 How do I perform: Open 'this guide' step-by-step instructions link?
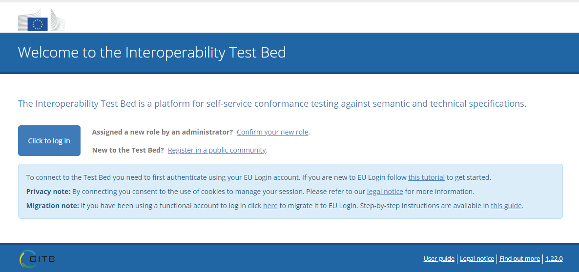pos(506,206)
